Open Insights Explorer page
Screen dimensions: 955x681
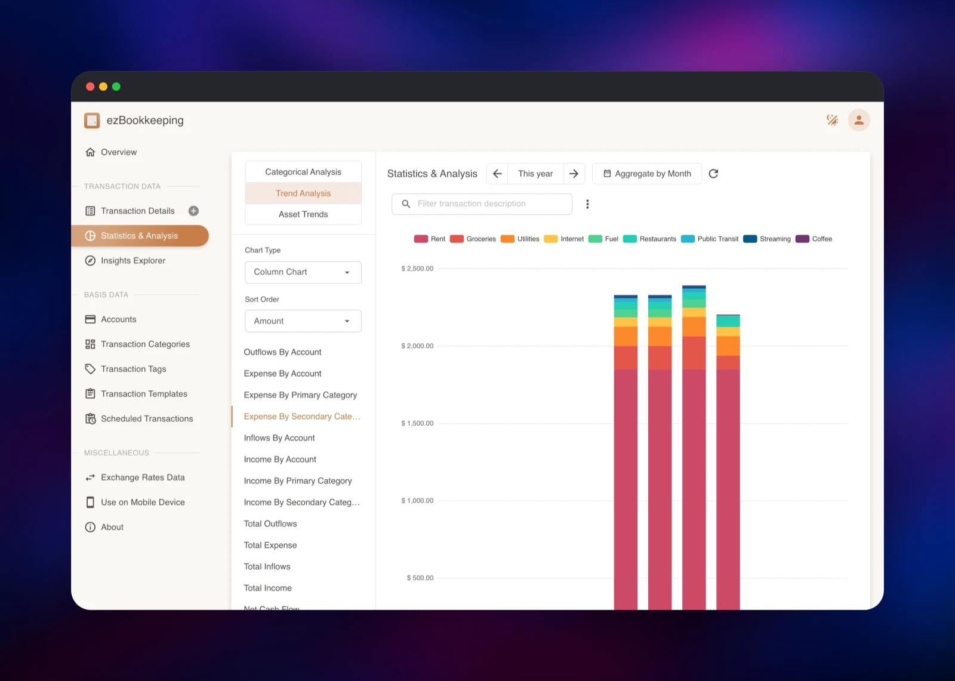(140, 261)
